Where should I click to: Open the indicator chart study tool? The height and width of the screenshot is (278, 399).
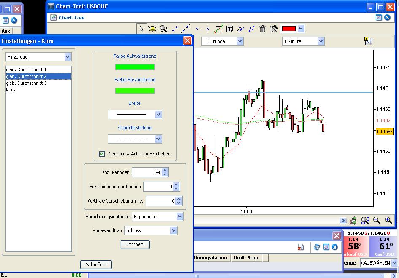tap(218, 29)
